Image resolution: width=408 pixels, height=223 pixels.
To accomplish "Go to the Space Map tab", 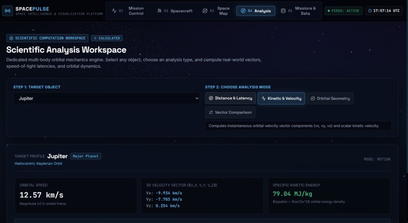I will [x=217, y=11].
